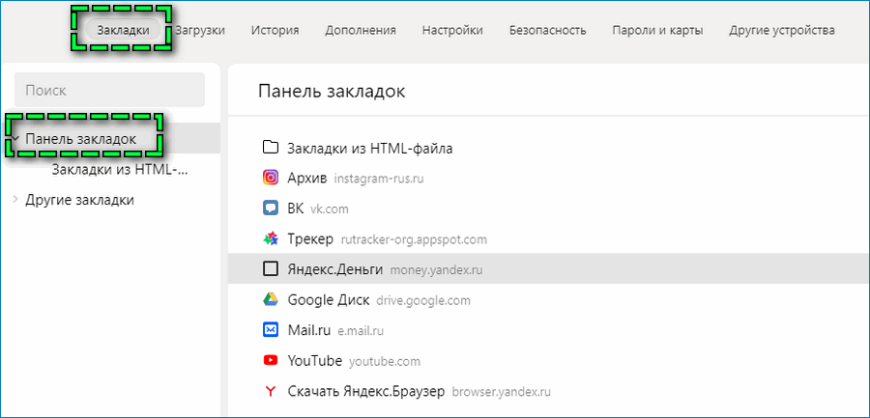Expand the Другие закладки tree chevron
The image size is (870, 418).
click(15, 200)
